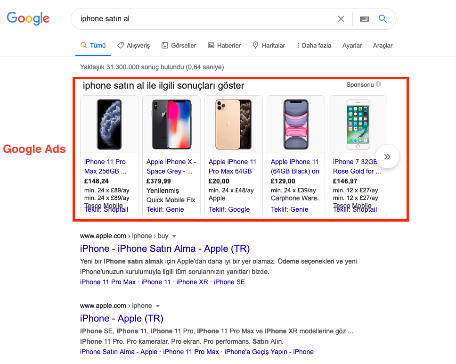The image size is (456, 364).
Task: Open Apple iPhone 11 (64GB Black) link
Action: click(295, 166)
